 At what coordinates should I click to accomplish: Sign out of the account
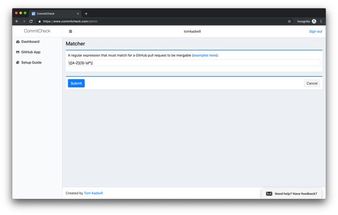pyautogui.click(x=316, y=31)
